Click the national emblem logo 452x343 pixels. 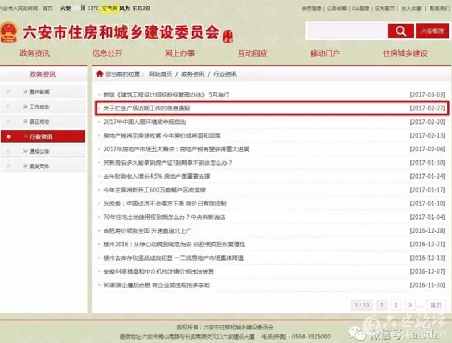click(9, 32)
